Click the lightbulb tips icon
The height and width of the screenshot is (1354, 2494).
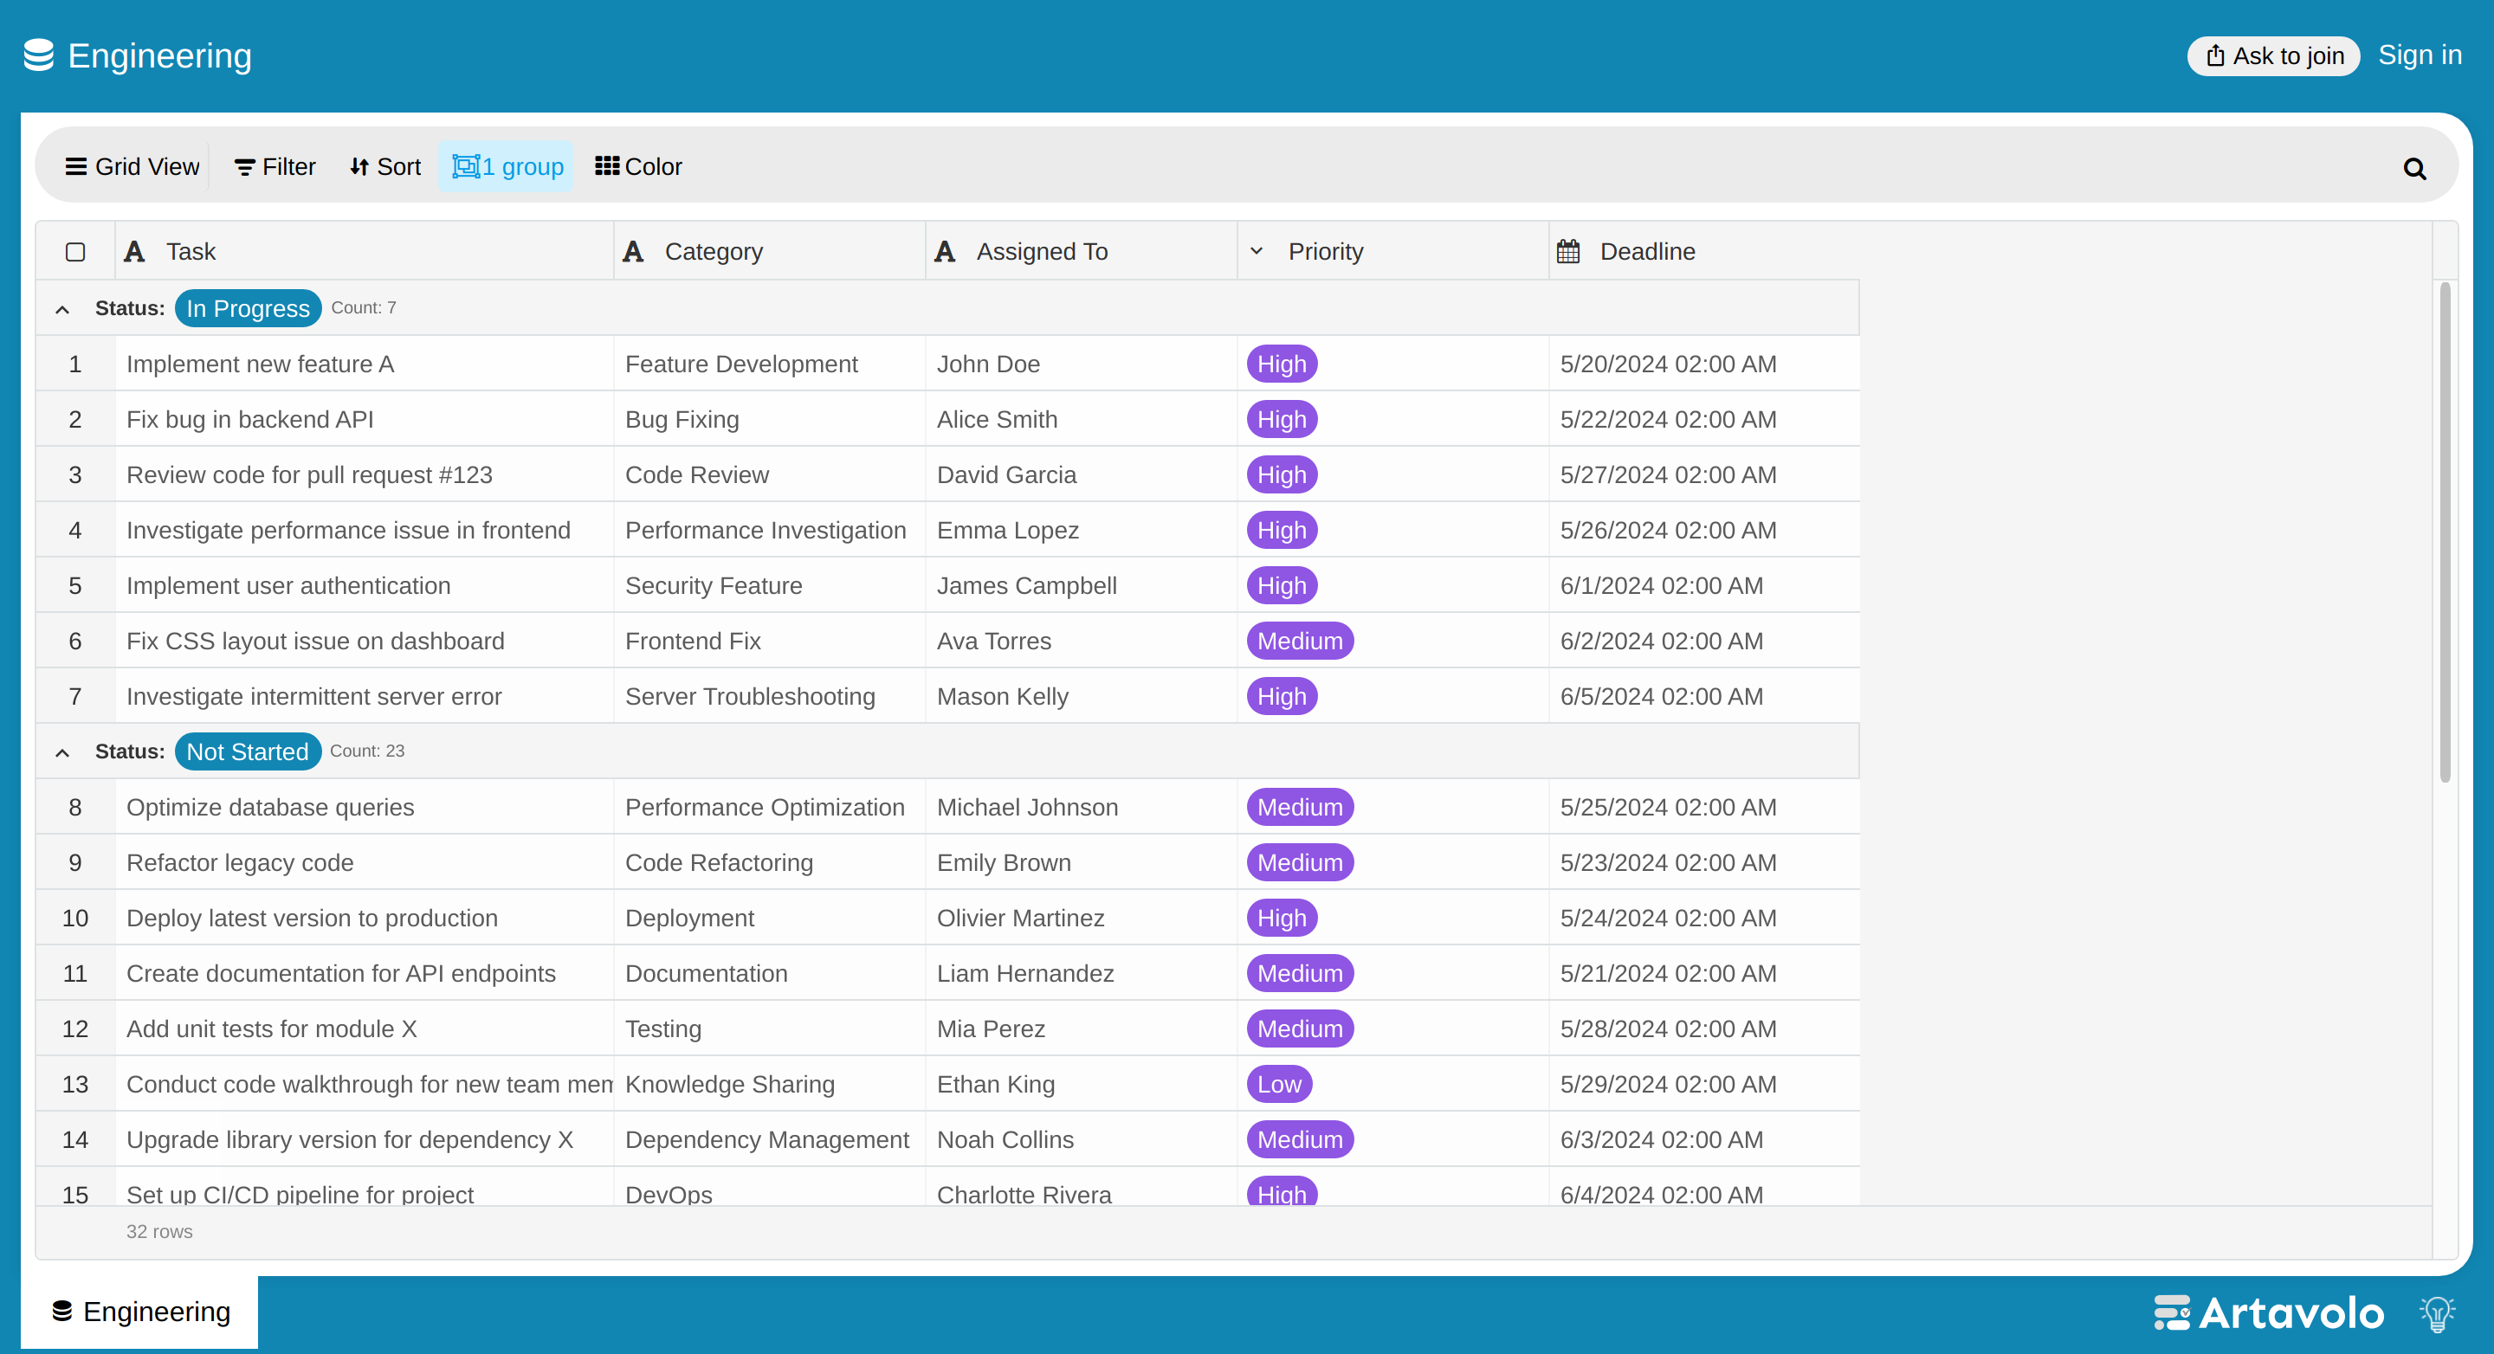pos(2437,1313)
